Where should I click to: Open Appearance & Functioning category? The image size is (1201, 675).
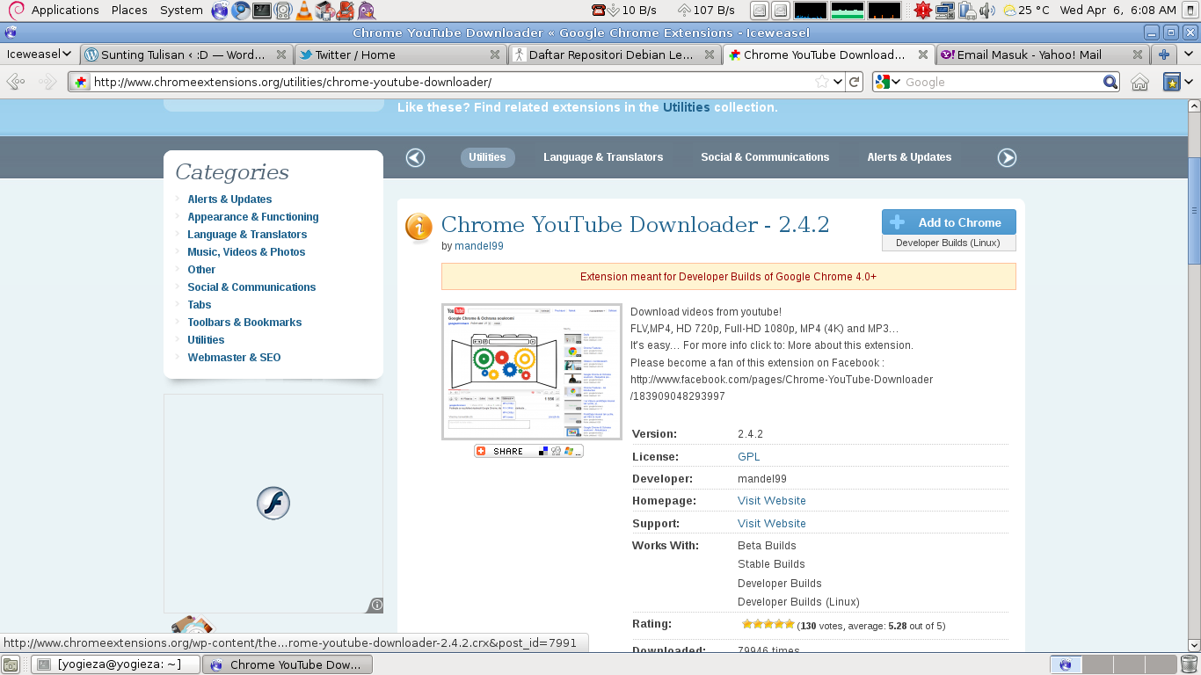coord(253,217)
